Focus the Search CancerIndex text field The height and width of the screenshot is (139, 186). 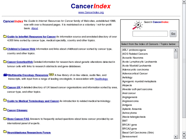[150, 34]
